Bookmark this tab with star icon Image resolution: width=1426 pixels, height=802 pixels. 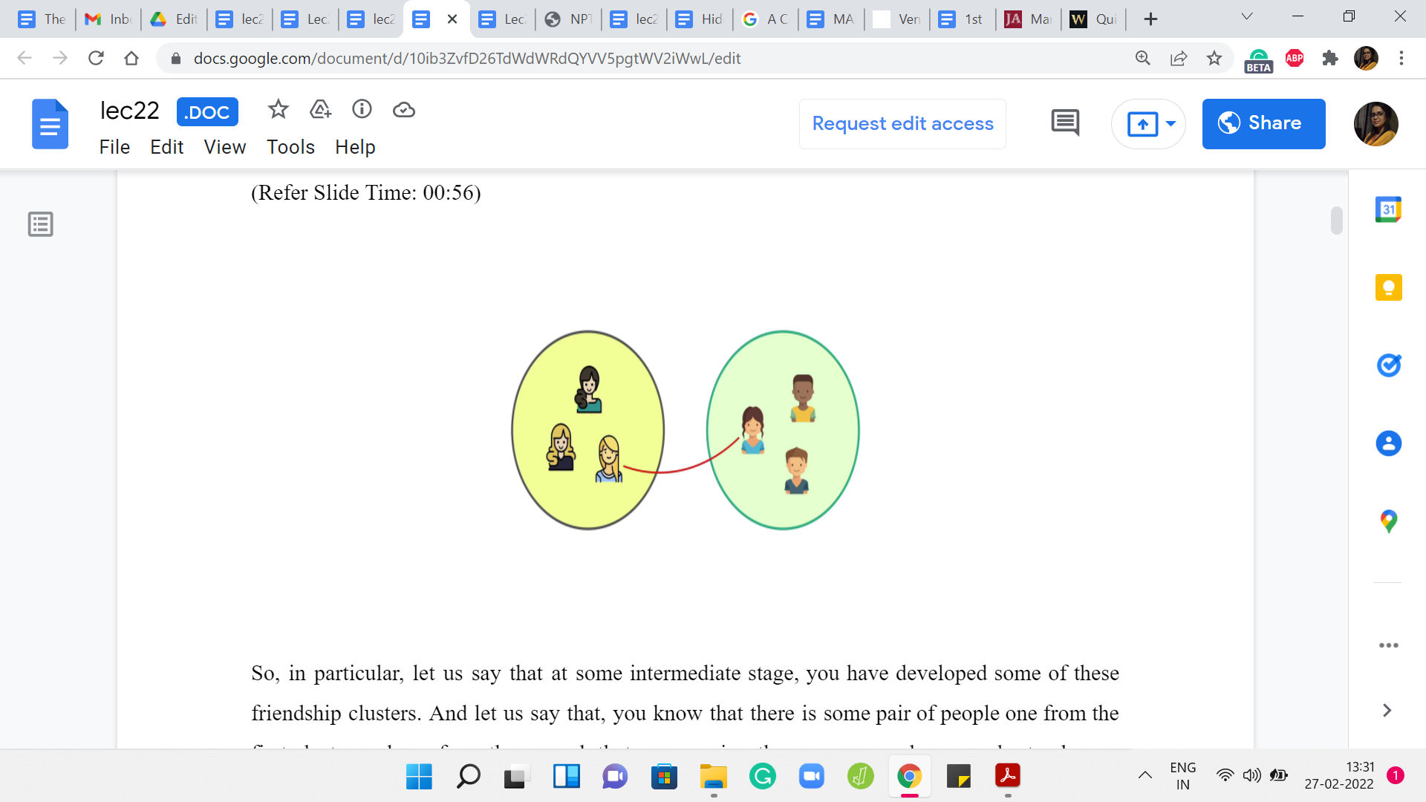1214,58
